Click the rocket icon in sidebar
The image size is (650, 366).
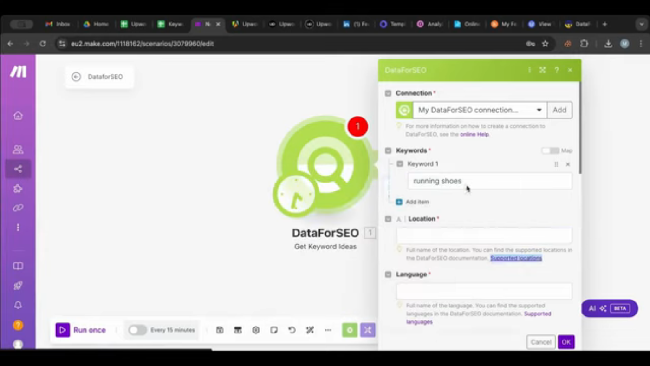[18, 286]
